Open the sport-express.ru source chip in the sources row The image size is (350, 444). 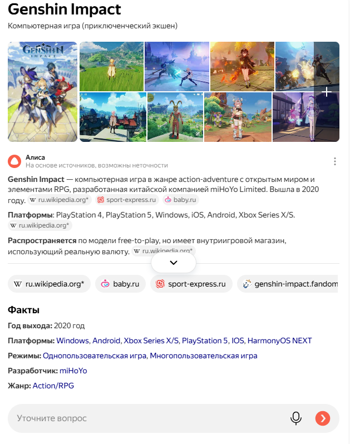tap(191, 284)
